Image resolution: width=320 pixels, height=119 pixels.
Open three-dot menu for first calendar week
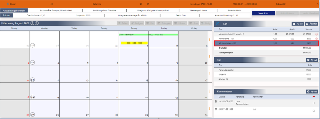pyautogui.click(x=210, y=40)
